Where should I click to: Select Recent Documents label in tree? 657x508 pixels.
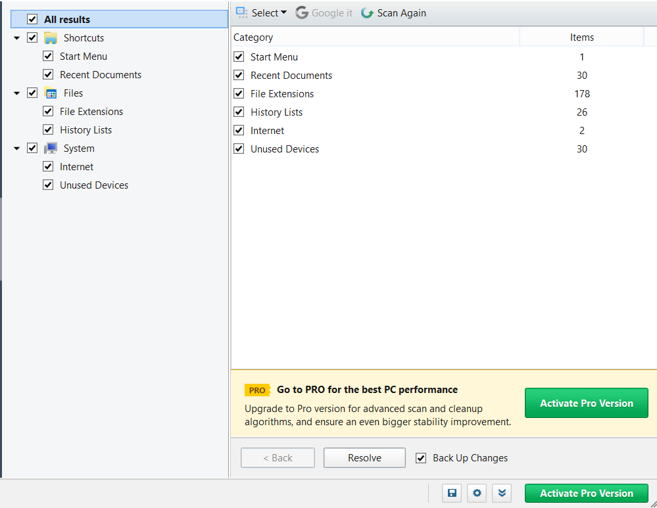[101, 74]
